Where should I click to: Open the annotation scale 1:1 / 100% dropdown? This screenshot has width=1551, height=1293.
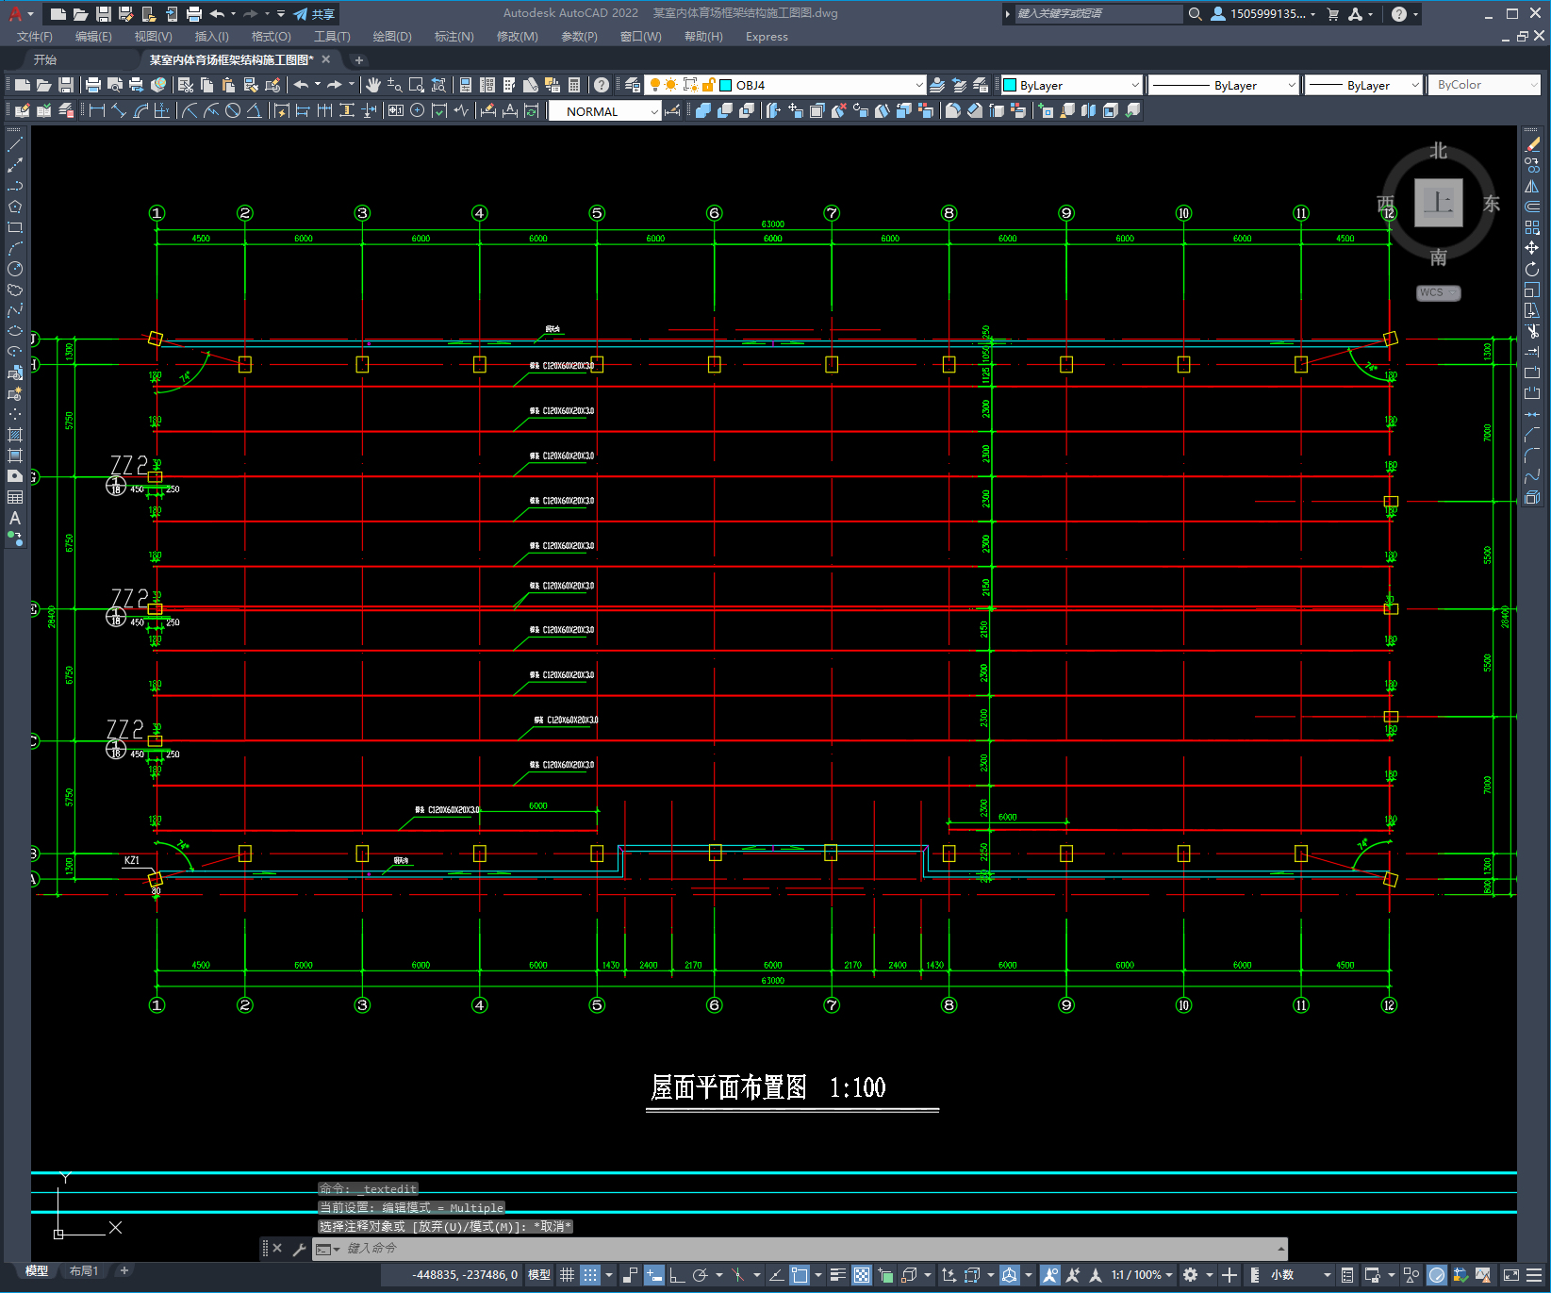pyautogui.click(x=1142, y=1275)
